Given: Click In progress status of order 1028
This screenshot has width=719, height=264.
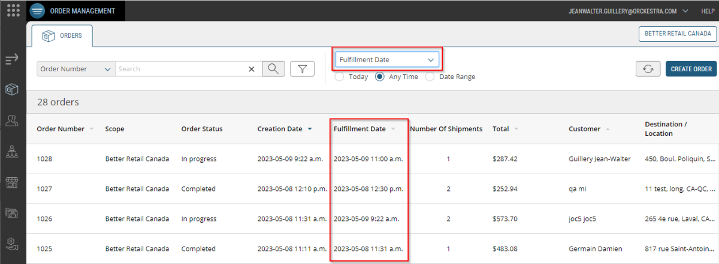Looking at the screenshot, I should pyautogui.click(x=199, y=159).
